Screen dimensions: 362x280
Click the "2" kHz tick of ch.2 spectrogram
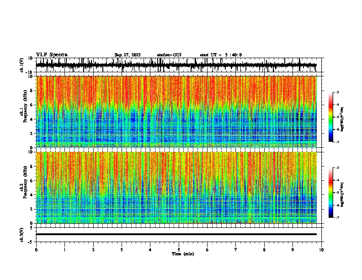(x=32, y=209)
